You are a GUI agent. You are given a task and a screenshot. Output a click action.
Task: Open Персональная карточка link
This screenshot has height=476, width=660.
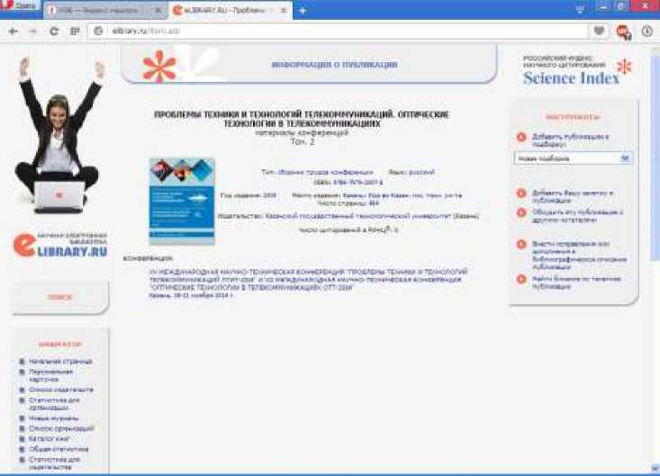[x=50, y=375]
